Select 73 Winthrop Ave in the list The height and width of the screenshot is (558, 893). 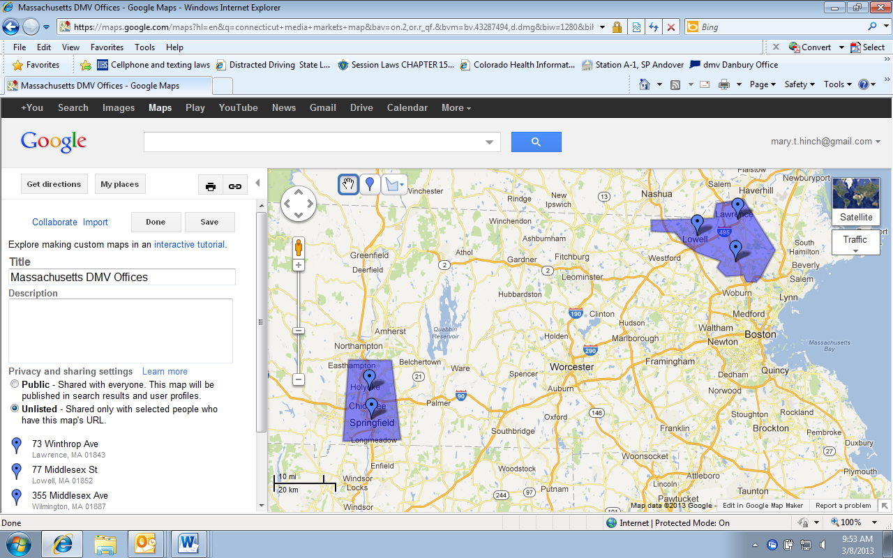[65, 444]
